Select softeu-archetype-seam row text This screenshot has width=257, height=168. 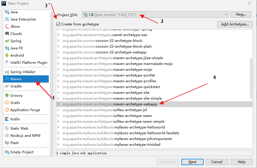pos(107,116)
